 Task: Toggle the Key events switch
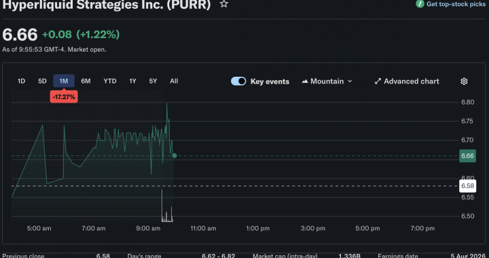(x=238, y=81)
